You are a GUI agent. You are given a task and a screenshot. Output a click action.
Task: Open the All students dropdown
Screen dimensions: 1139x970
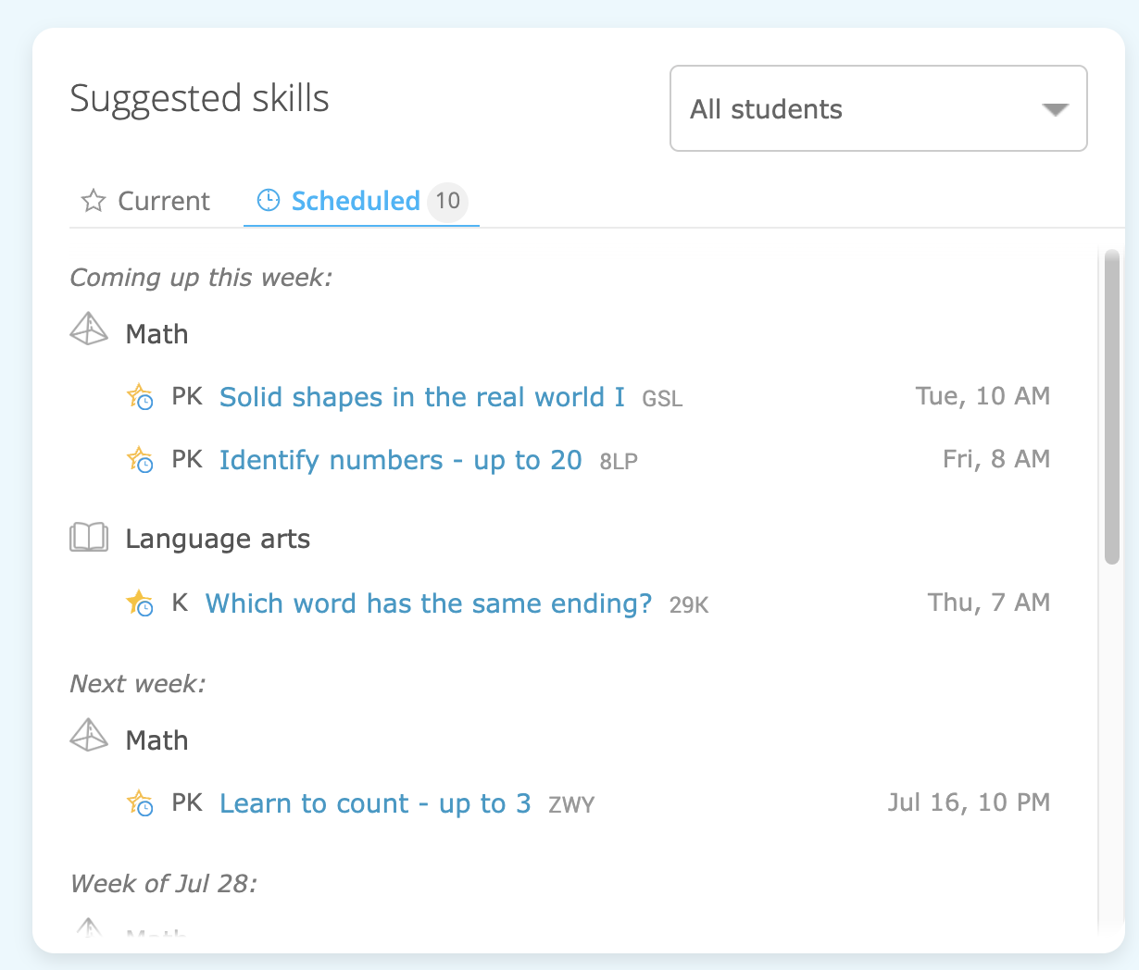(x=879, y=108)
